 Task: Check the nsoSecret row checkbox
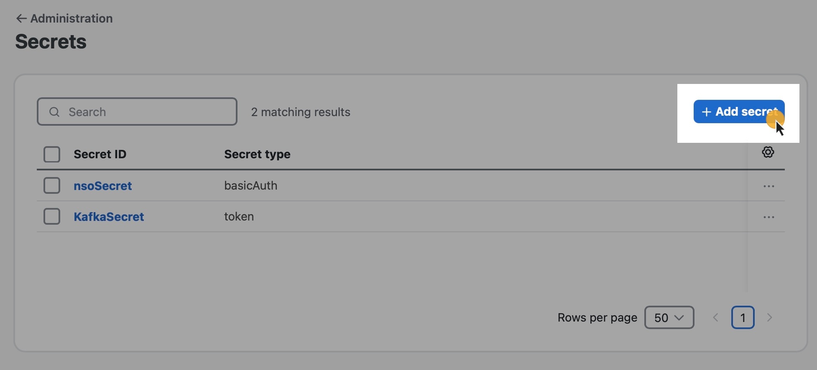click(x=52, y=185)
